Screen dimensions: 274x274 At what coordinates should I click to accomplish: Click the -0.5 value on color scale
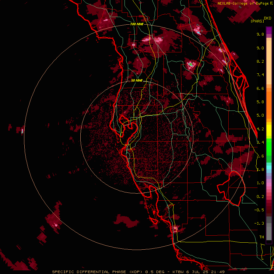click(x=259, y=210)
